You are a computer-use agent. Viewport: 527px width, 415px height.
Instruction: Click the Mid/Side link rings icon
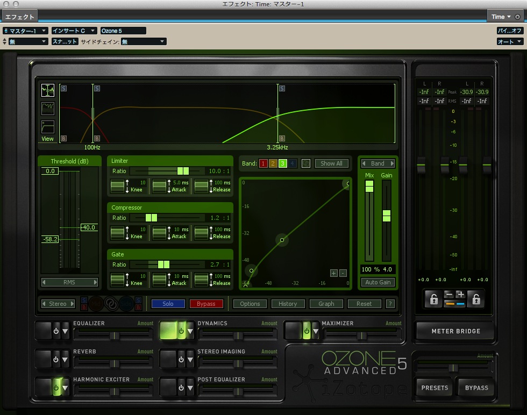coord(111,303)
